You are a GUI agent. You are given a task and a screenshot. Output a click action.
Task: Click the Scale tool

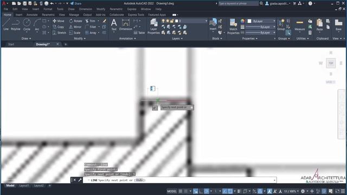point(75,32)
